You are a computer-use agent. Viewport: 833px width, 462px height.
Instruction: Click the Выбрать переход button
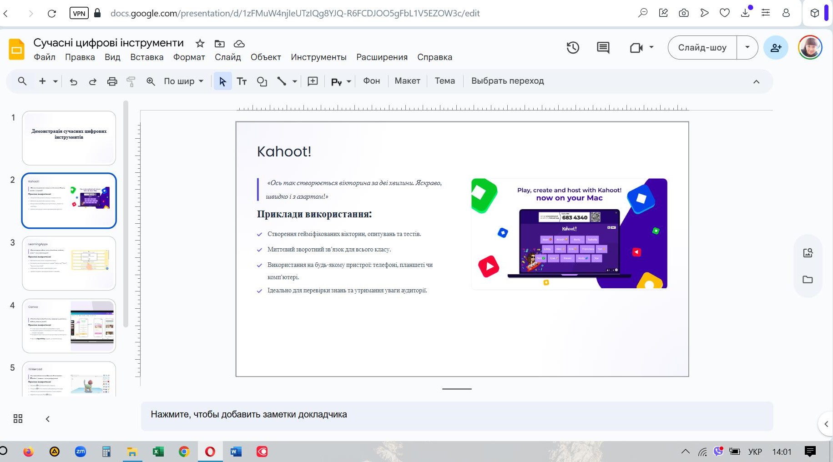507,81
